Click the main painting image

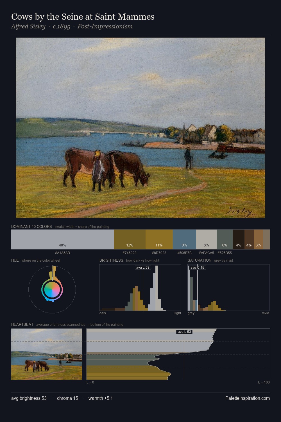(140, 128)
